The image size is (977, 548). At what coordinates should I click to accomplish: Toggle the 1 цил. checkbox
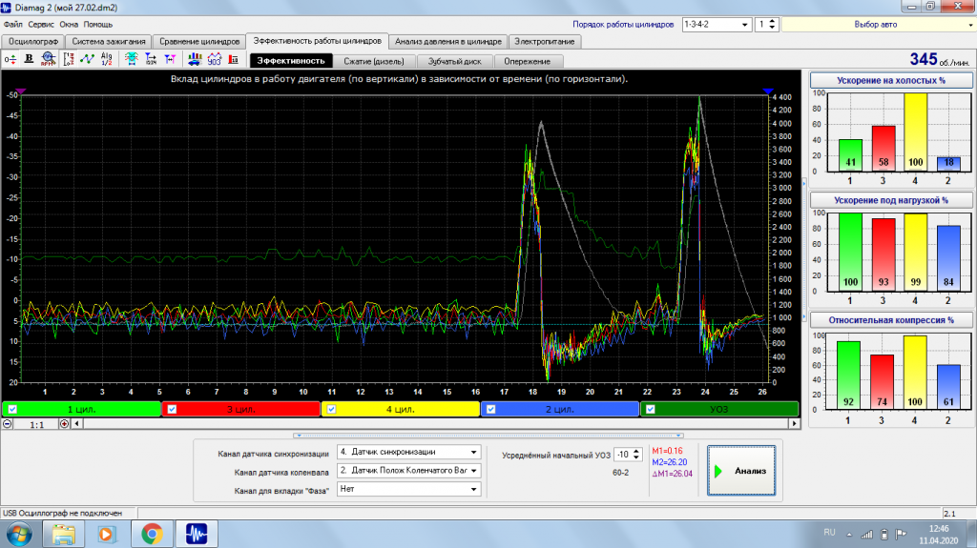(12, 409)
